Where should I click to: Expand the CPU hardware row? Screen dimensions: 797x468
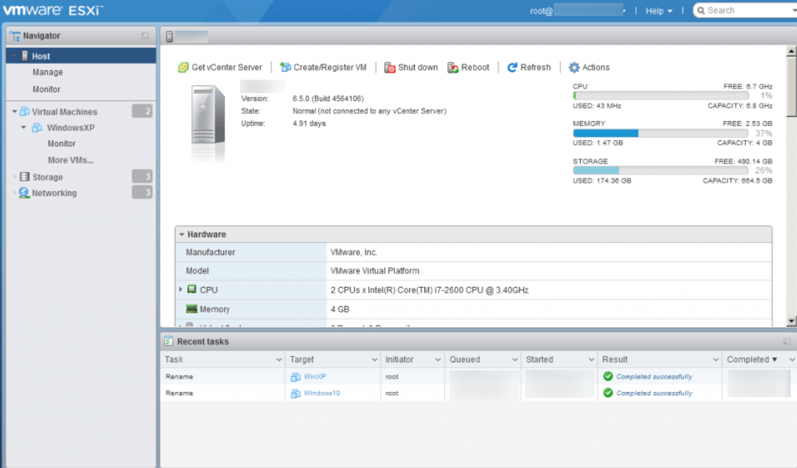pos(181,289)
